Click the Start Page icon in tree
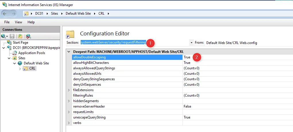The height and width of the screenshot is (132, 293). [9, 42]
